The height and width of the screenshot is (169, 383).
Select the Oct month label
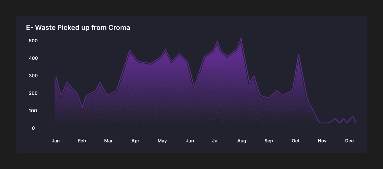click(296, 141)
